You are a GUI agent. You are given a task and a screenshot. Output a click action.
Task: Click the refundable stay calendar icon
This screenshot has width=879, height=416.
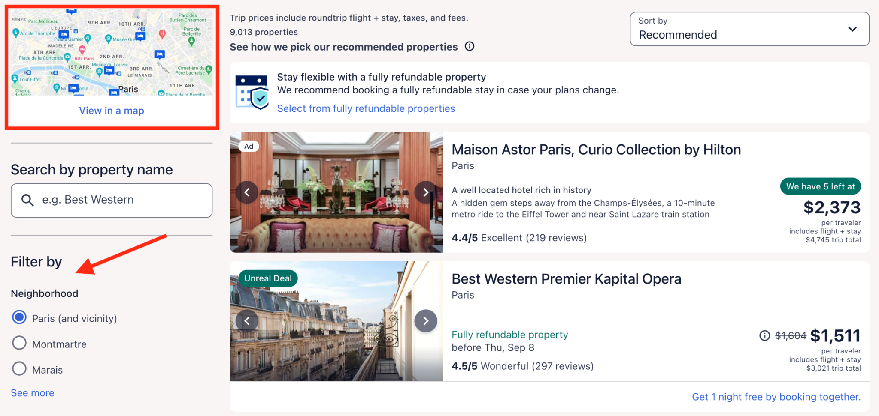252,91
